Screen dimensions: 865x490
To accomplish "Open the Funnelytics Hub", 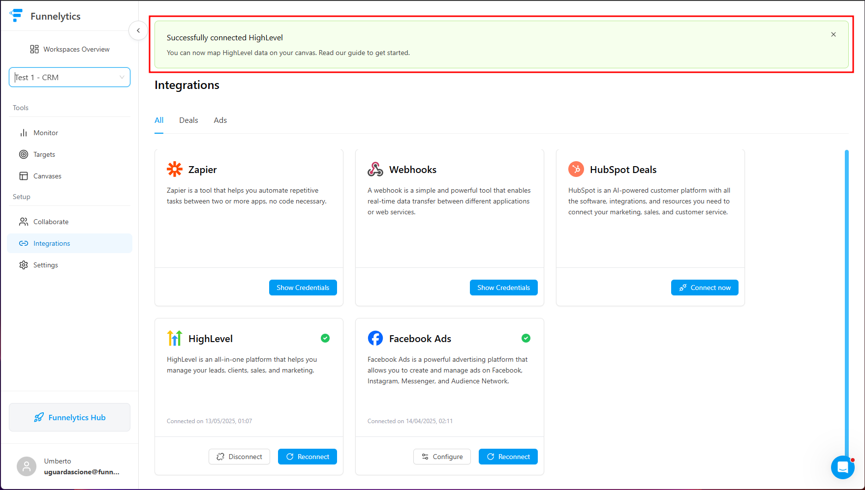I will coord(70,417).
